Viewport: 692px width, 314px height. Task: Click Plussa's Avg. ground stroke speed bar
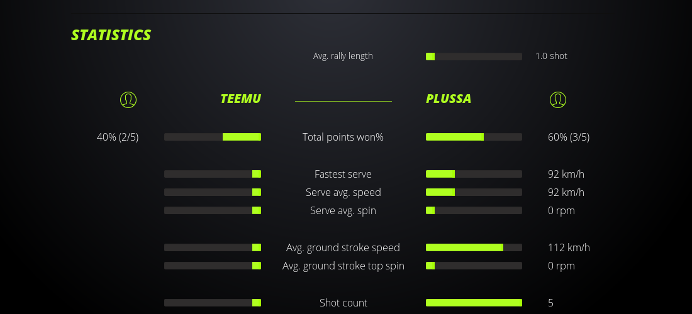pos(474,247)
